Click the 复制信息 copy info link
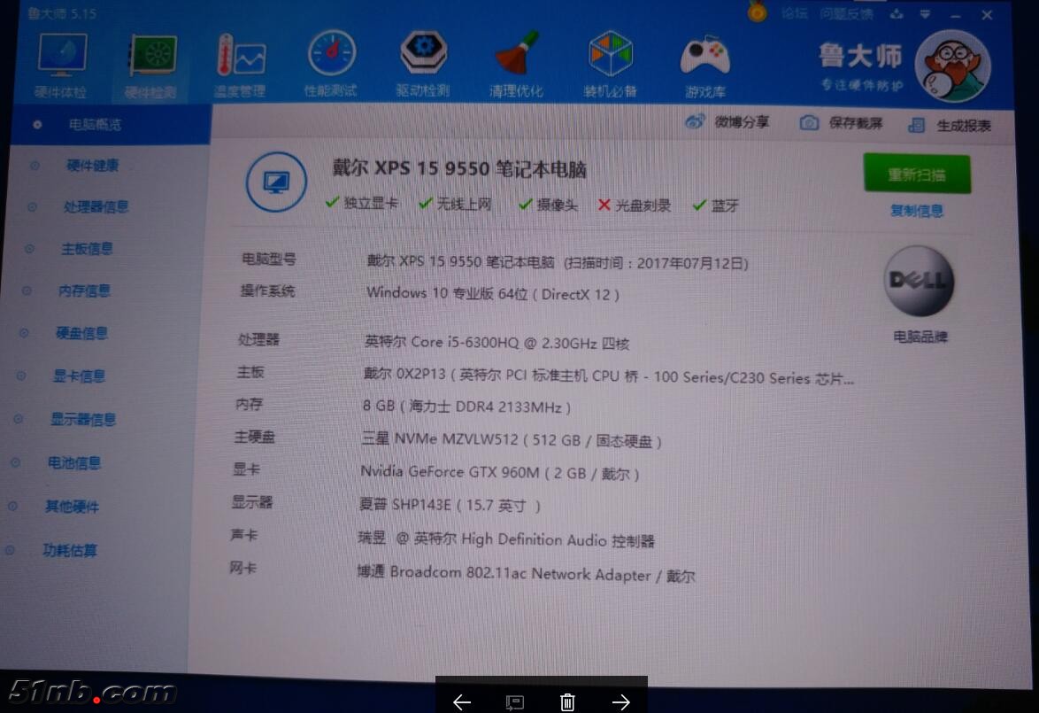 coord(916,211)
